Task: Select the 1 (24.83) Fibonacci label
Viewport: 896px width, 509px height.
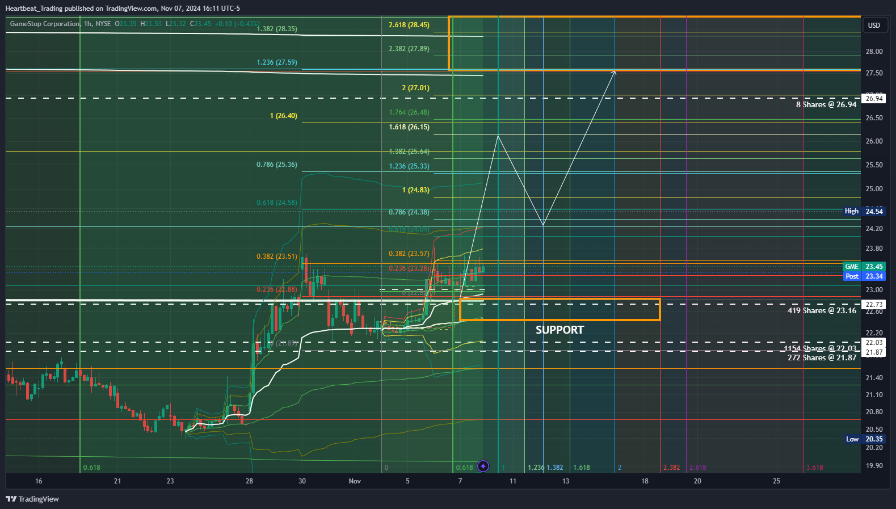Action: click(416, 190)
